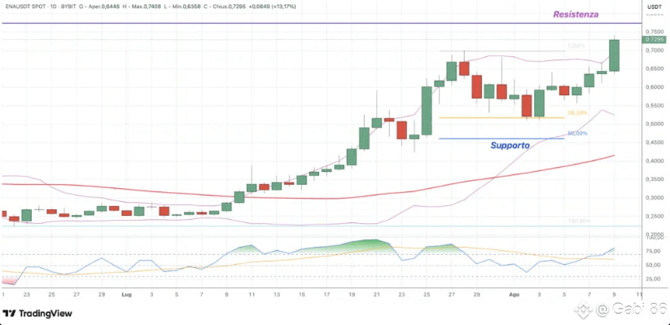Screen dimensions: 670x325
Task: Click the yellow 38,20% Fibonacci line
Action: (x=501, y=117)
